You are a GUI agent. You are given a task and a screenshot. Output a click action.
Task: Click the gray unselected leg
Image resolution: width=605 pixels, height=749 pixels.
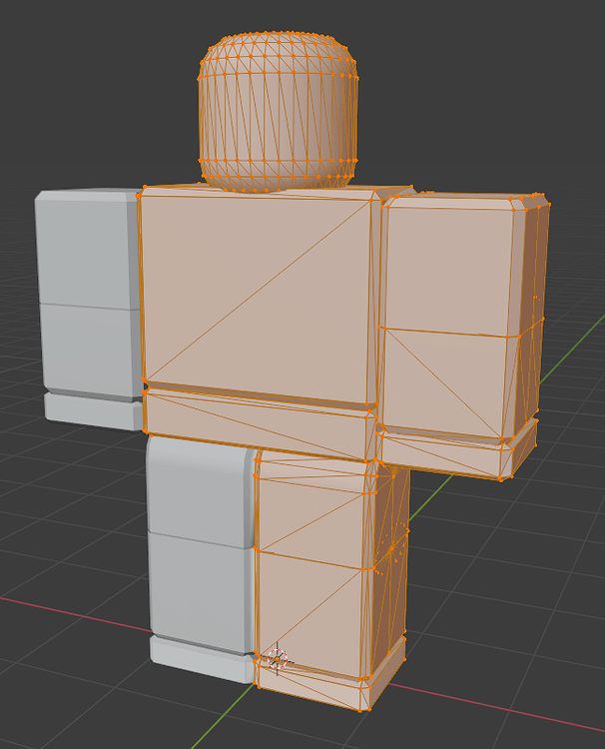pyautogui.click(x=202, y=558)
